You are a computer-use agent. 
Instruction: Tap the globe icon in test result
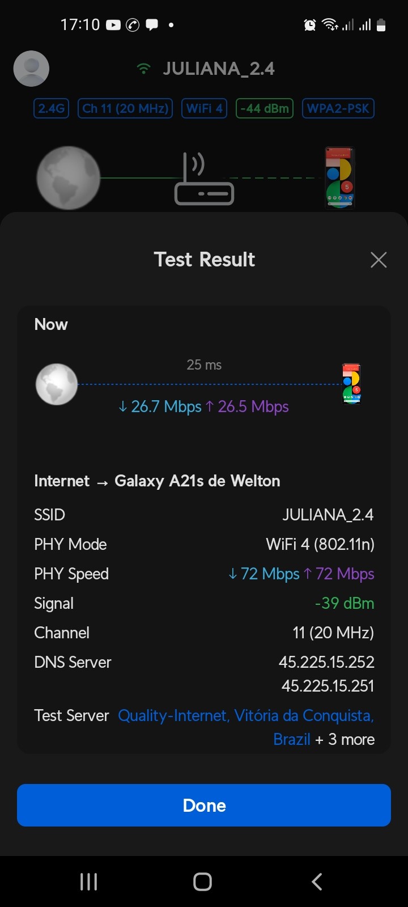point(57,384)
